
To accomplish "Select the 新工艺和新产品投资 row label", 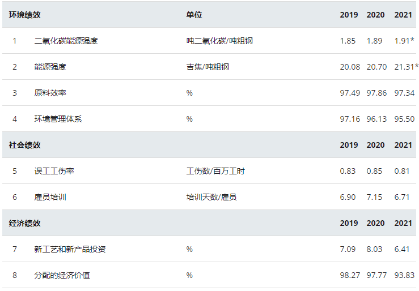I will [70, 249].
